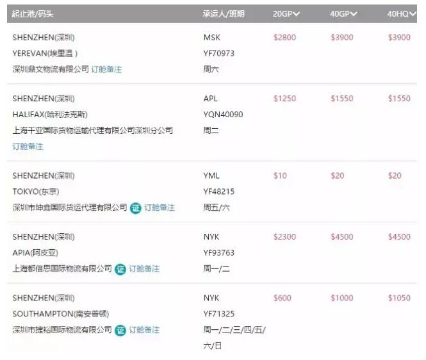
Task: Click the $1050 40HQ price
Action: click(x=399, y=298)
